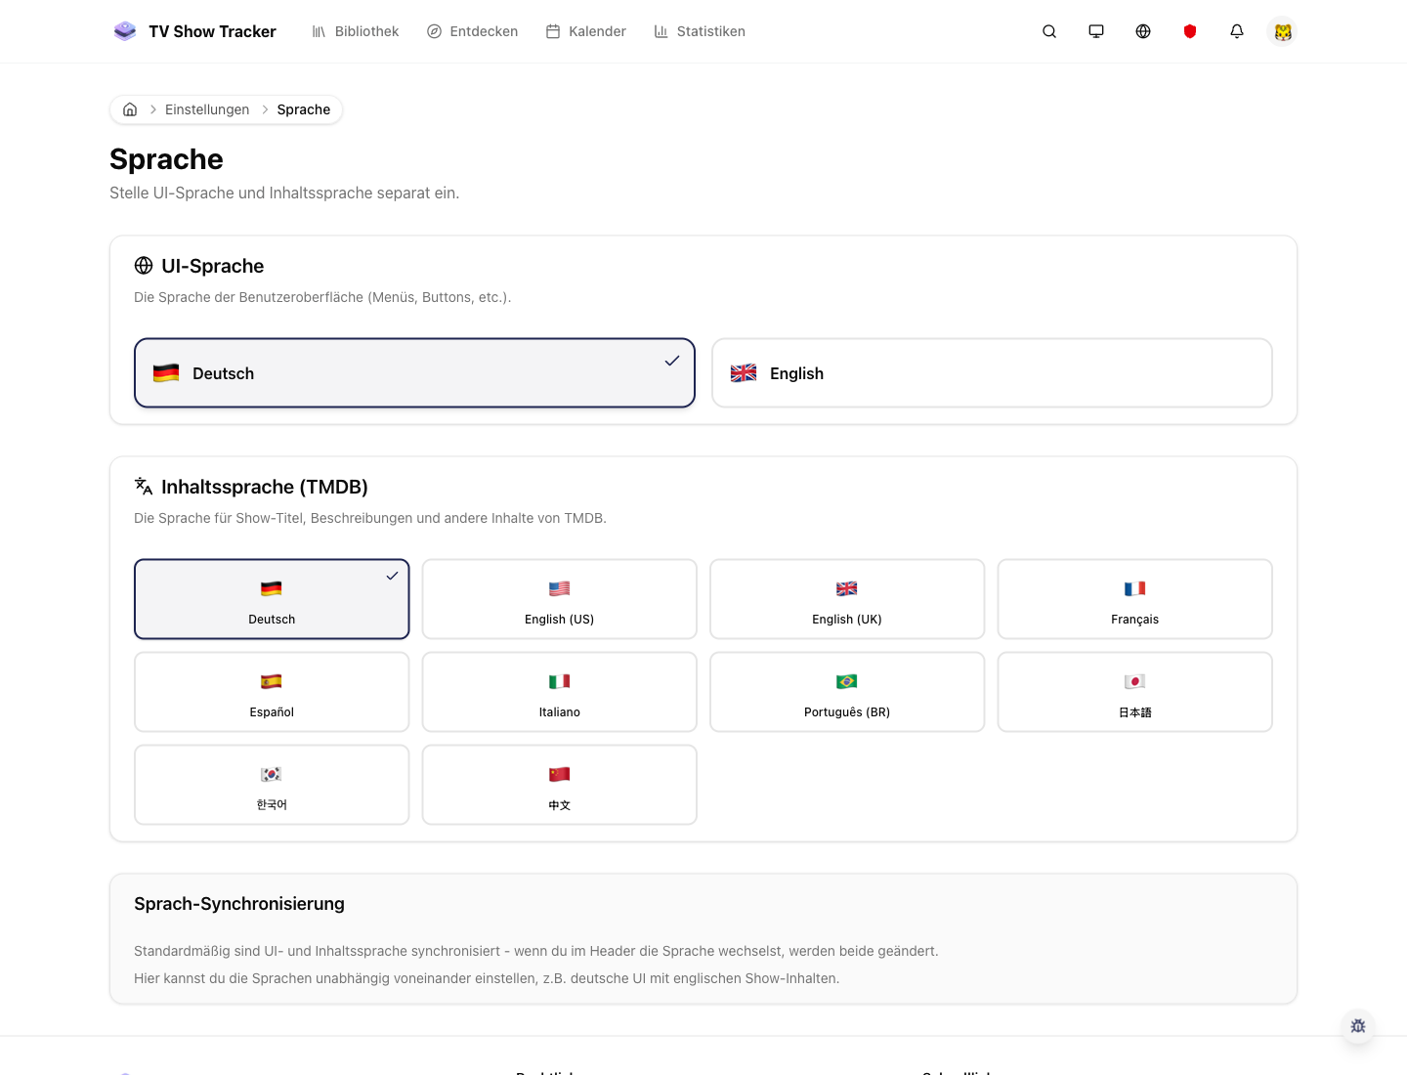The width and height of the screenshot is (1407, 1075).
Task: Click the globe icon next to UI-Sprache heading
Action: [144, 265]
